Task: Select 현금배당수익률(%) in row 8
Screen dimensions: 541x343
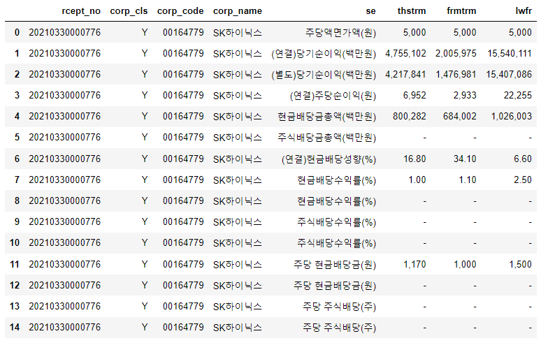Action: click(x=336, y=201)
